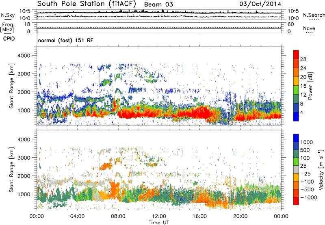Click the light green 12-16 dB power swatch
This screenshot has width=325, height=225.
point(296,90)
